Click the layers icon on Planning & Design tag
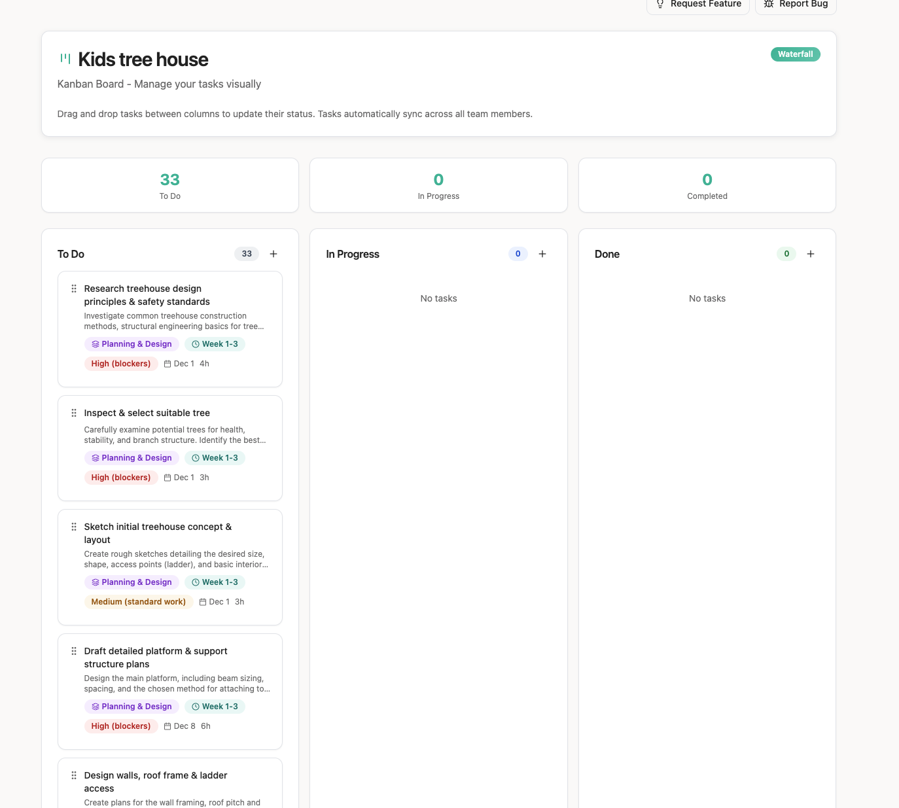Viewport: 899px width, 808px height. tap(95, 343)
